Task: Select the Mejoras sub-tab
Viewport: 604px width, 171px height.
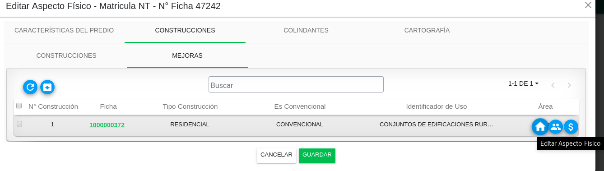Action: coord(187,55)
